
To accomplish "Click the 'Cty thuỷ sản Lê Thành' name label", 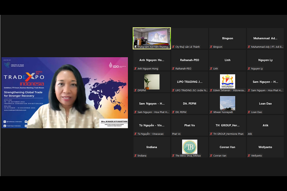I will (188, 47).
